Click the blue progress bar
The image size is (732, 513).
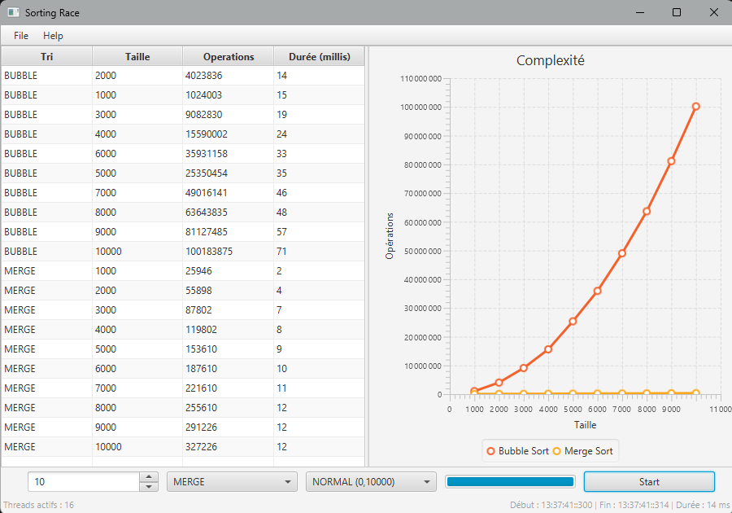pos(510,482)
